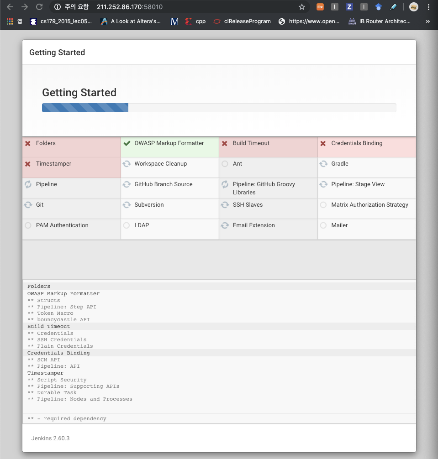
Task: Select the SSH Slaves plugin label
Action: [248, 204]
